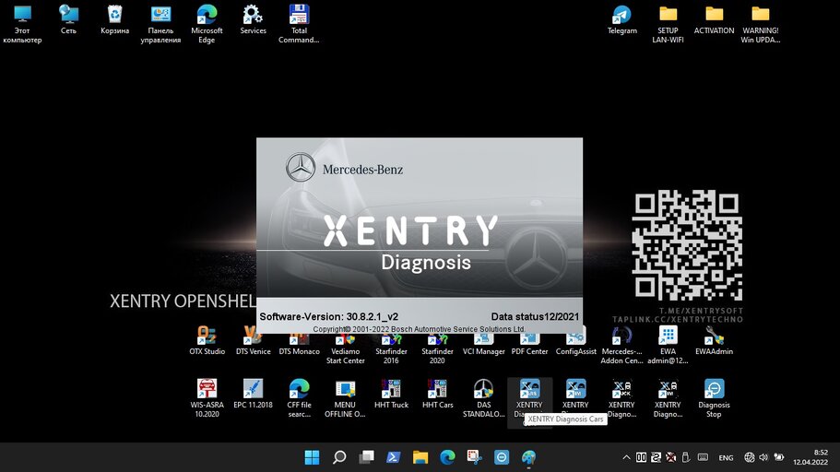840x472 pixels.
Task: Click the touch keyboard tray icon
Action: tap(703, 457)
